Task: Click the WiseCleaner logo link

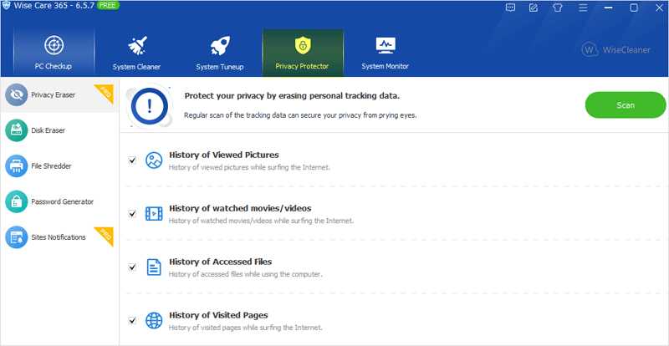Action: [616, 50]
